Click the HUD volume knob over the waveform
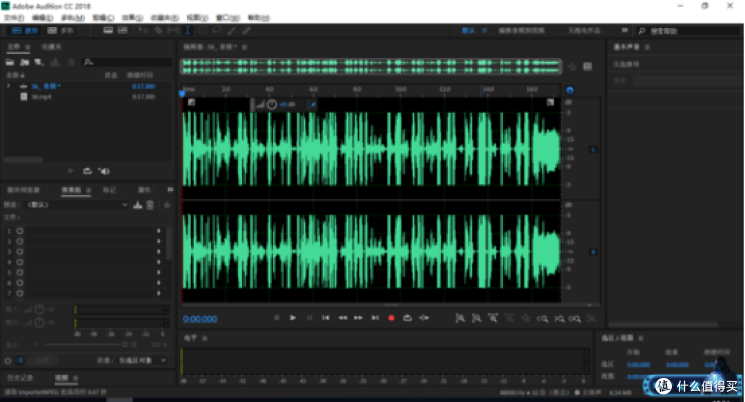 coord(272,105)
